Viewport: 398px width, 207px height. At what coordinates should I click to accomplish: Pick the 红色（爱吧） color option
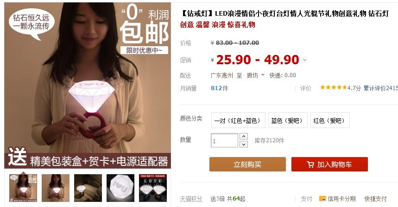tap(330, 121)
